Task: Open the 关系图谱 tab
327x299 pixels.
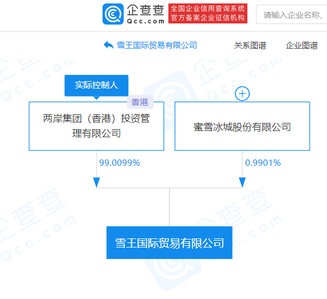Action: click(250, 45)
